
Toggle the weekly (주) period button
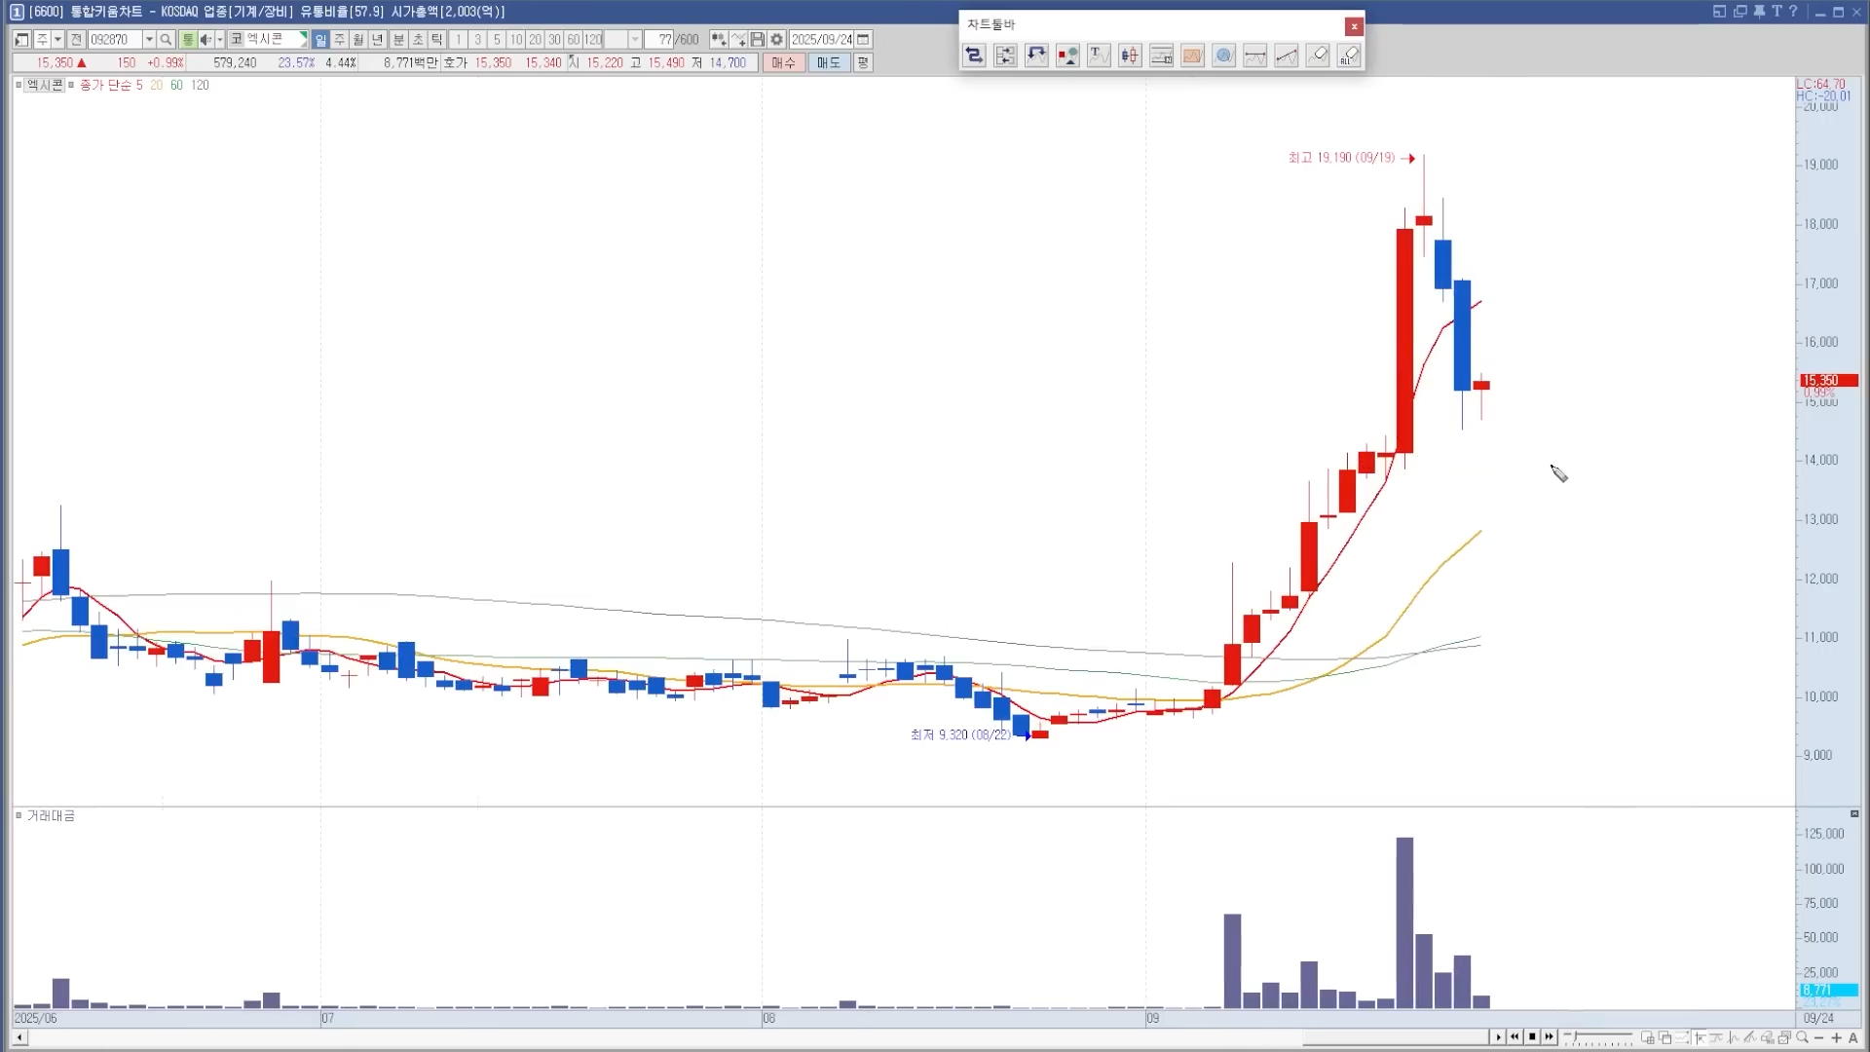[x=340, y=40]
